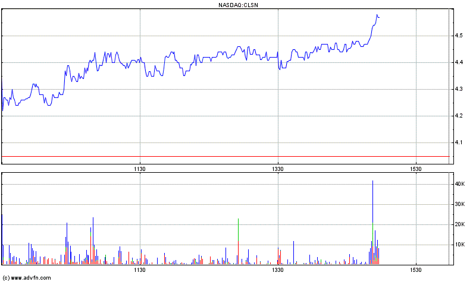Screen dimensions: 476x282
Task: Click the 4.1 price axis label
Action: (x=459, y=142)
